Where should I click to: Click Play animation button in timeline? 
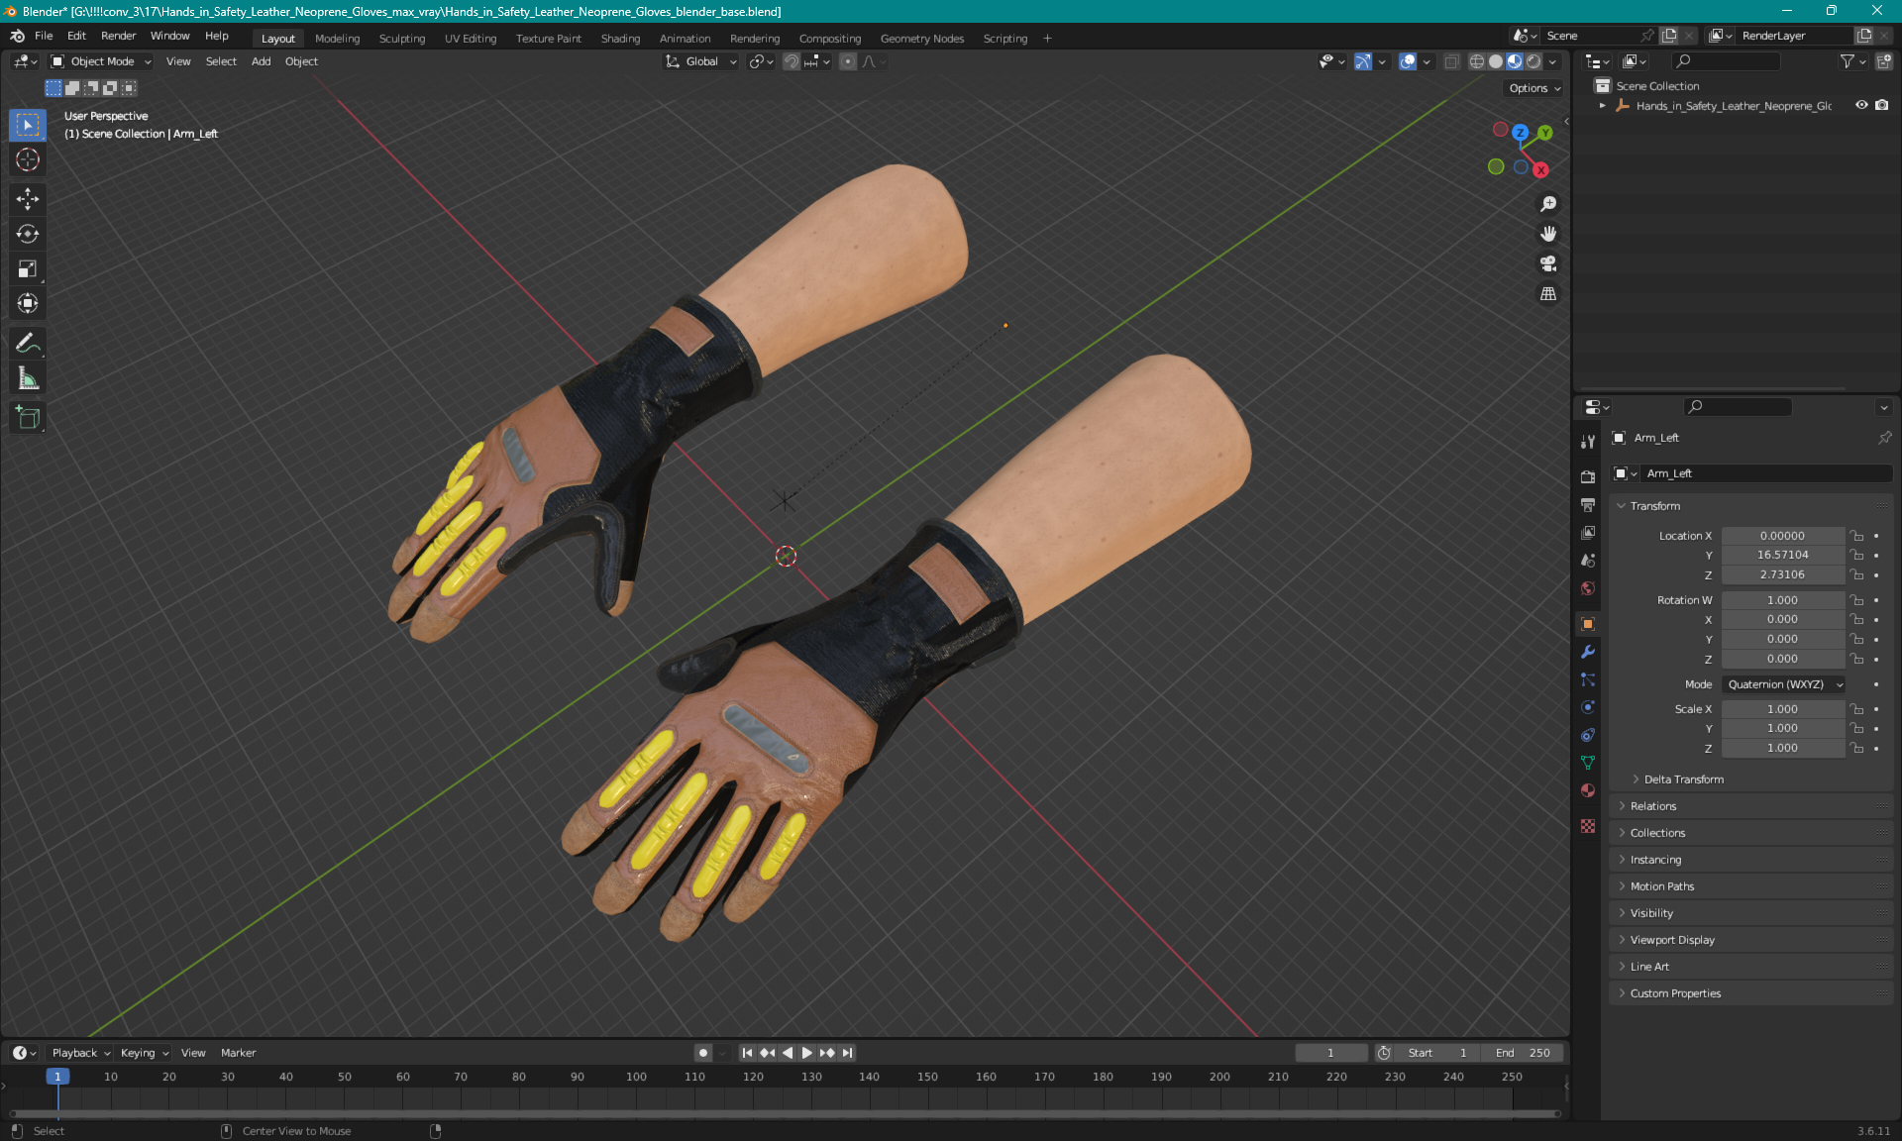pos(806,1053)
